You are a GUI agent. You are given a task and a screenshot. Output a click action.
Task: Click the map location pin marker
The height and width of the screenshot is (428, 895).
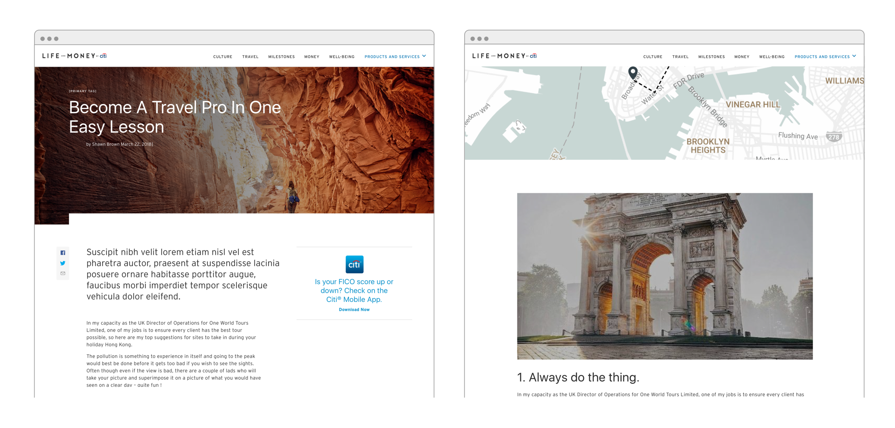(x=633, y=73)
